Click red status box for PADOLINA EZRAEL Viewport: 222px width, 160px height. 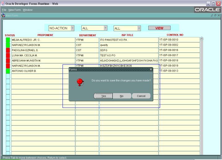point(8,50)
